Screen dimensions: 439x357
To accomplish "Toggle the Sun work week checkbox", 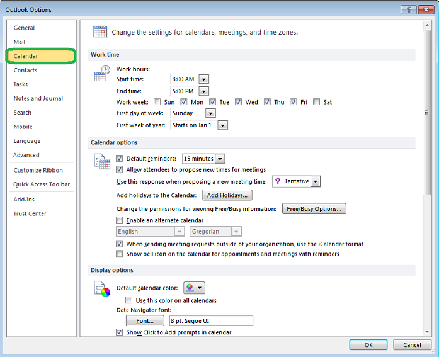I will (x=157, y=102).
